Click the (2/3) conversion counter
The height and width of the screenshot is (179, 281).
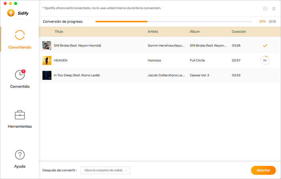point(272,22)
